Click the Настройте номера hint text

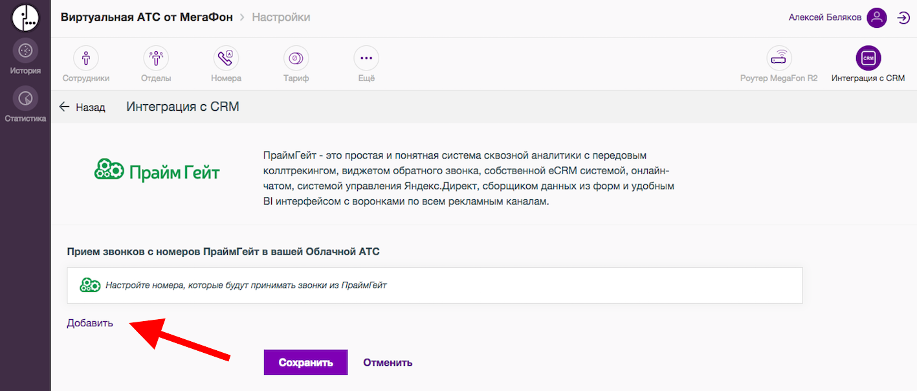point(246,285)
